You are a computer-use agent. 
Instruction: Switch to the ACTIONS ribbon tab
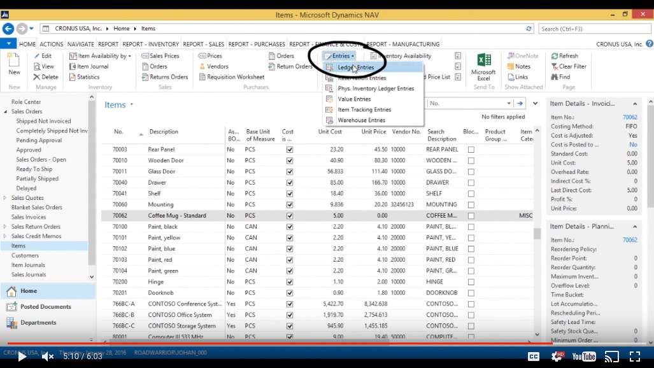pyautogui.click(x=52, y=44)
